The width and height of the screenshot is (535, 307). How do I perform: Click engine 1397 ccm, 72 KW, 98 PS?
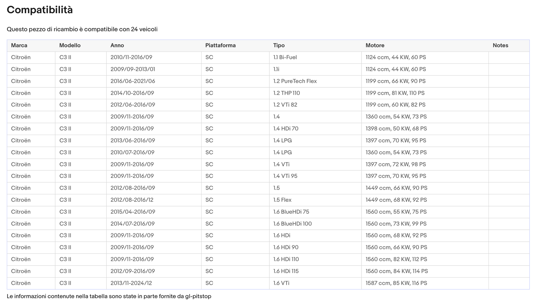point(396,164)
